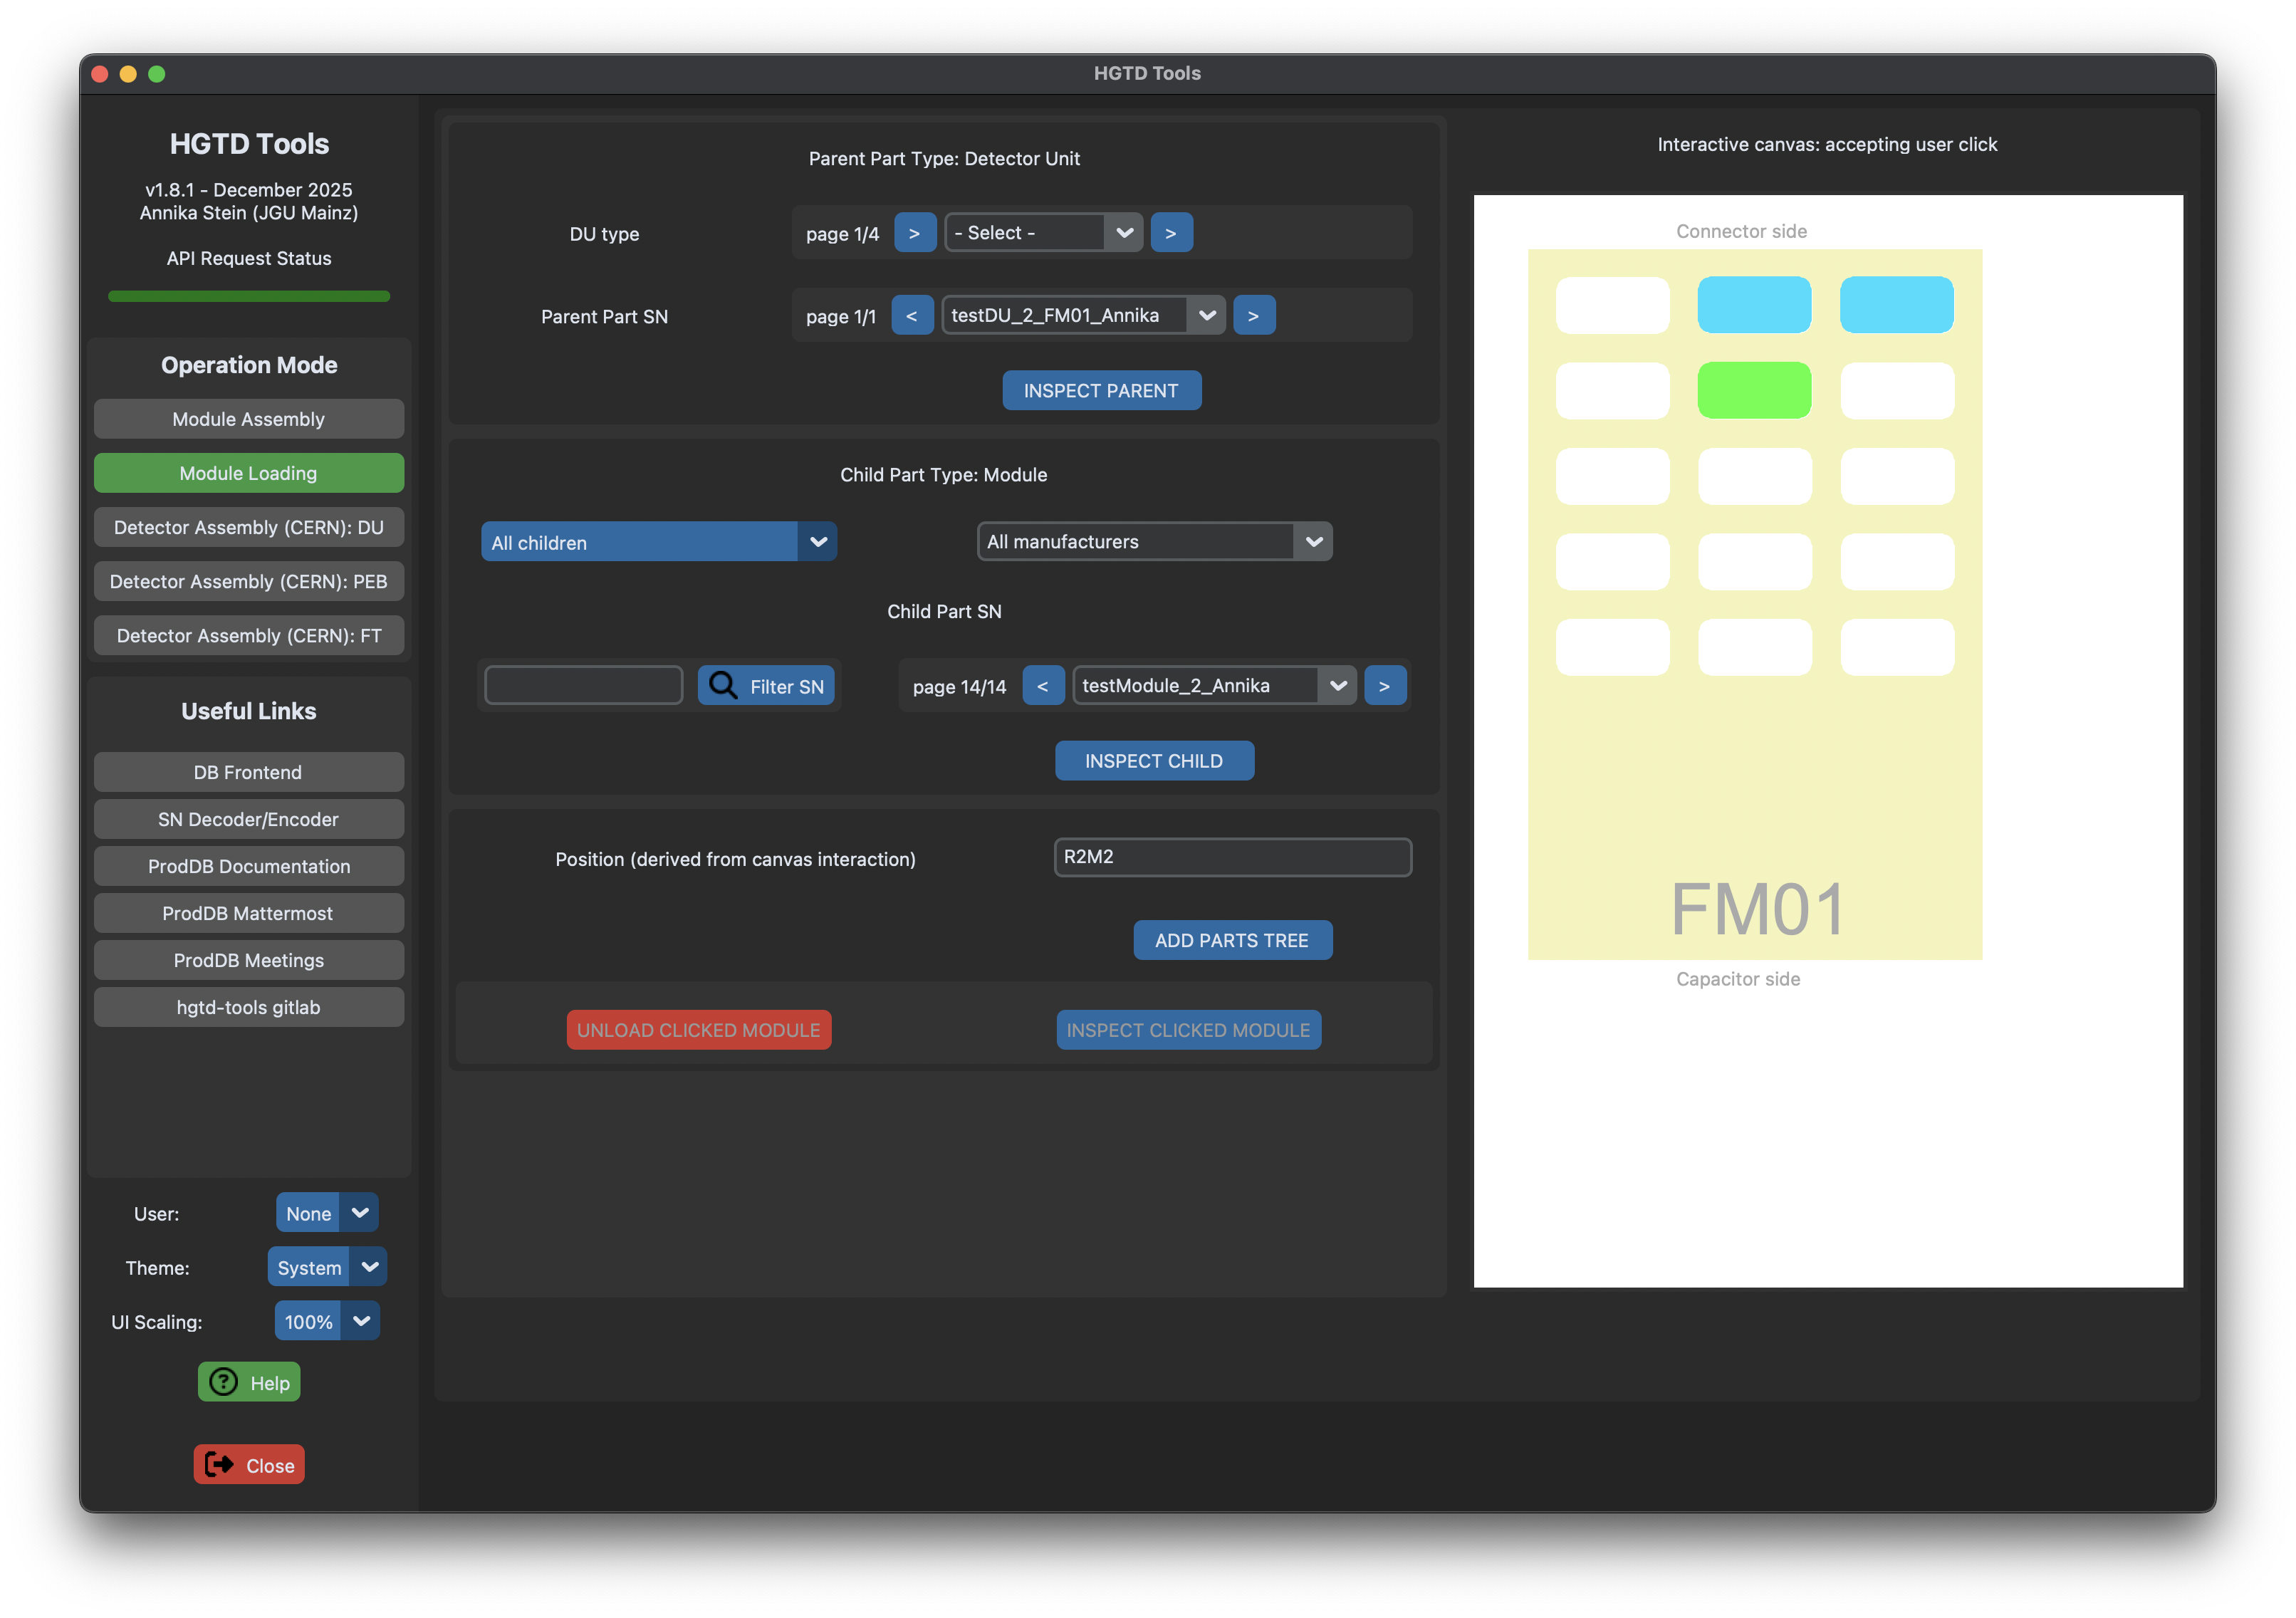Click ADD PARTS TREE button

tap(1233, 940)
